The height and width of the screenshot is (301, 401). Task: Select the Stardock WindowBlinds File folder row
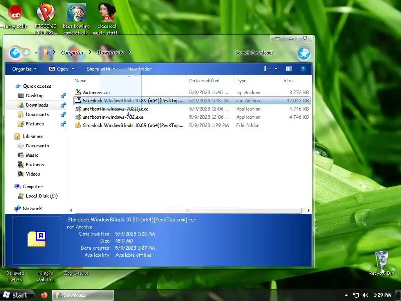point(192,125)
